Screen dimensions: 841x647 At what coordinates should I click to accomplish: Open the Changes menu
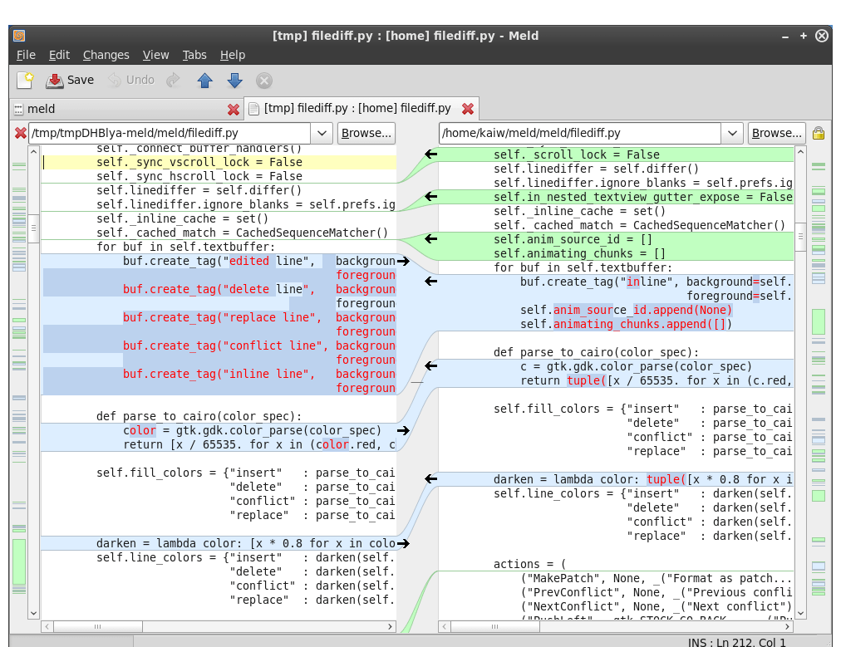pos(106,55)
